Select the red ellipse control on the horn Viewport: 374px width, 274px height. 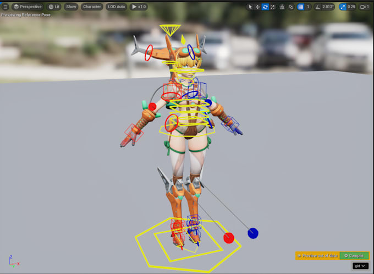[149, 53]
